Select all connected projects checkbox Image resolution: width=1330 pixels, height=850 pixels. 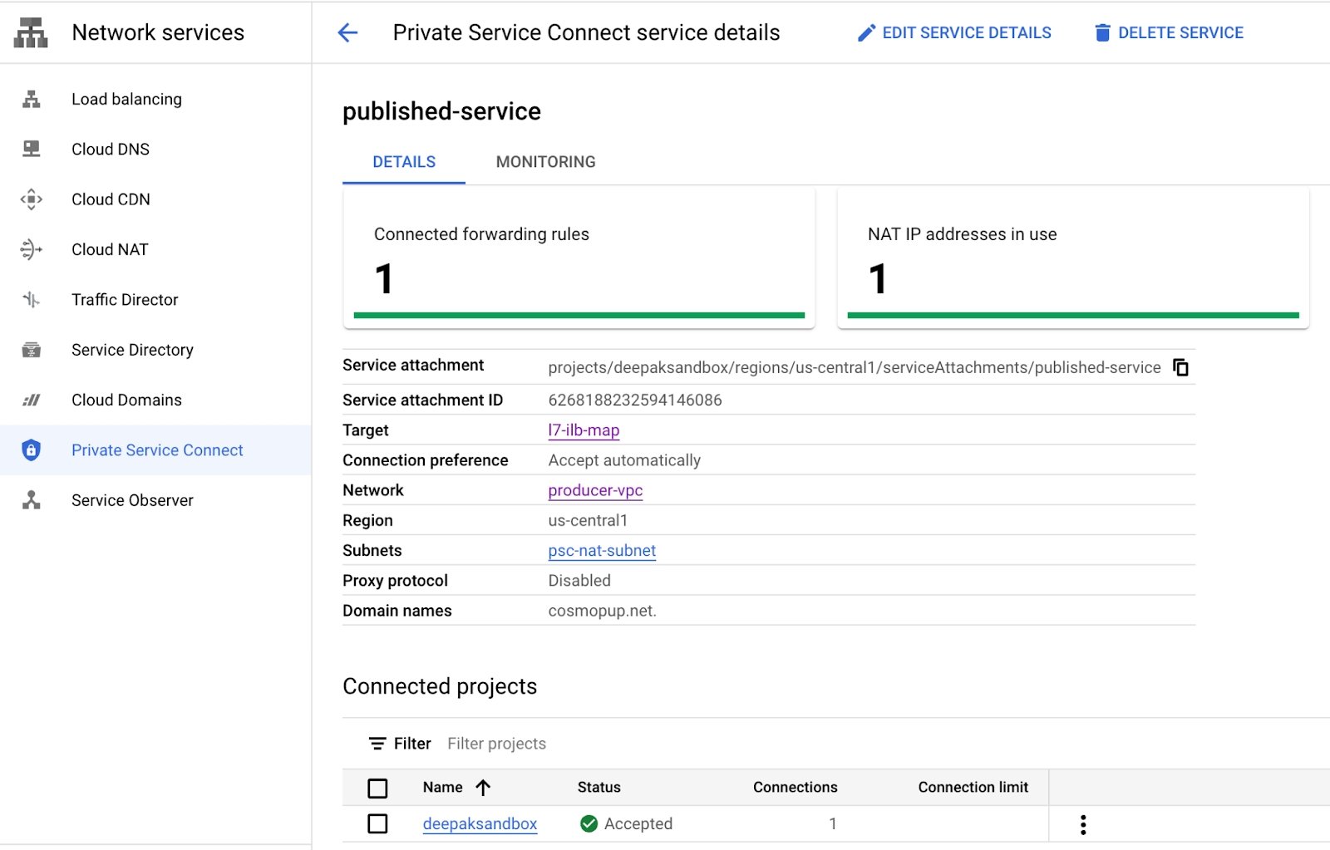[377, 788]
